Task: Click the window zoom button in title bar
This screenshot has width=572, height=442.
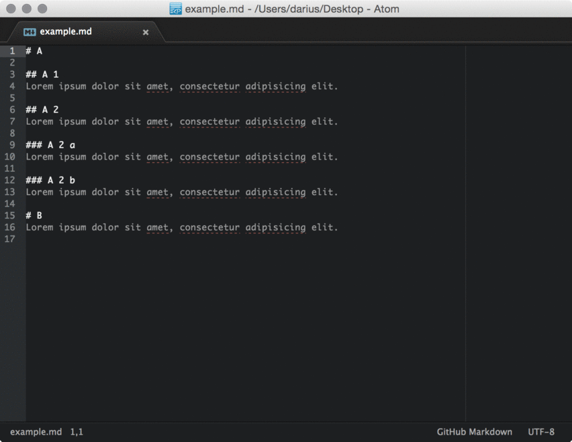Action: [42, 9]
